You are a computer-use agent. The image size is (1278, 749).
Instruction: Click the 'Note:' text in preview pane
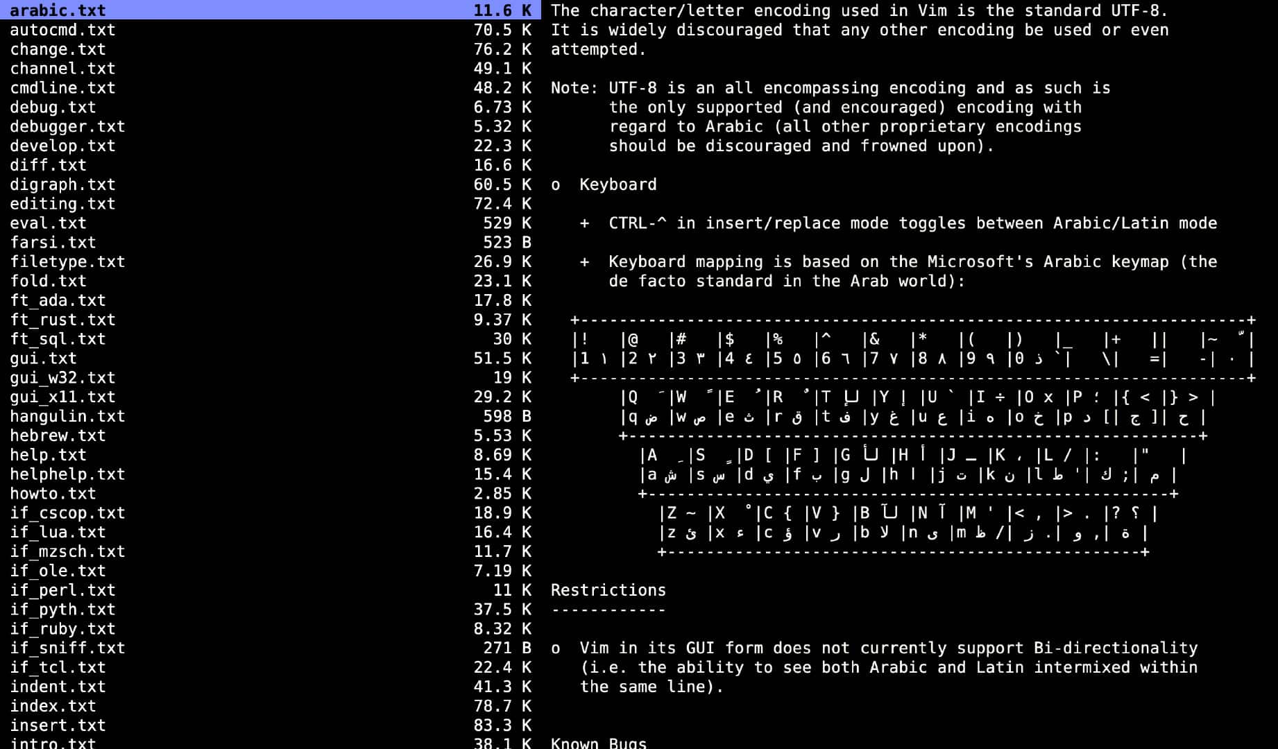point(574,88)
